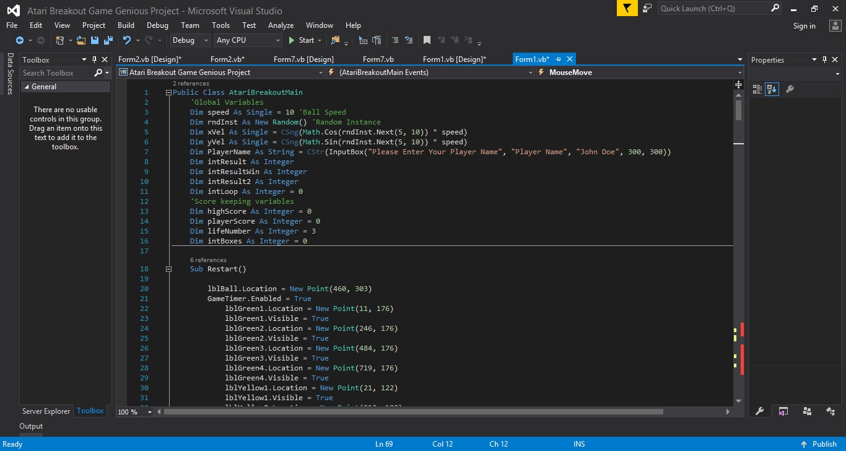Open the bottom Properties wrench tab icon

coord(760,411)
